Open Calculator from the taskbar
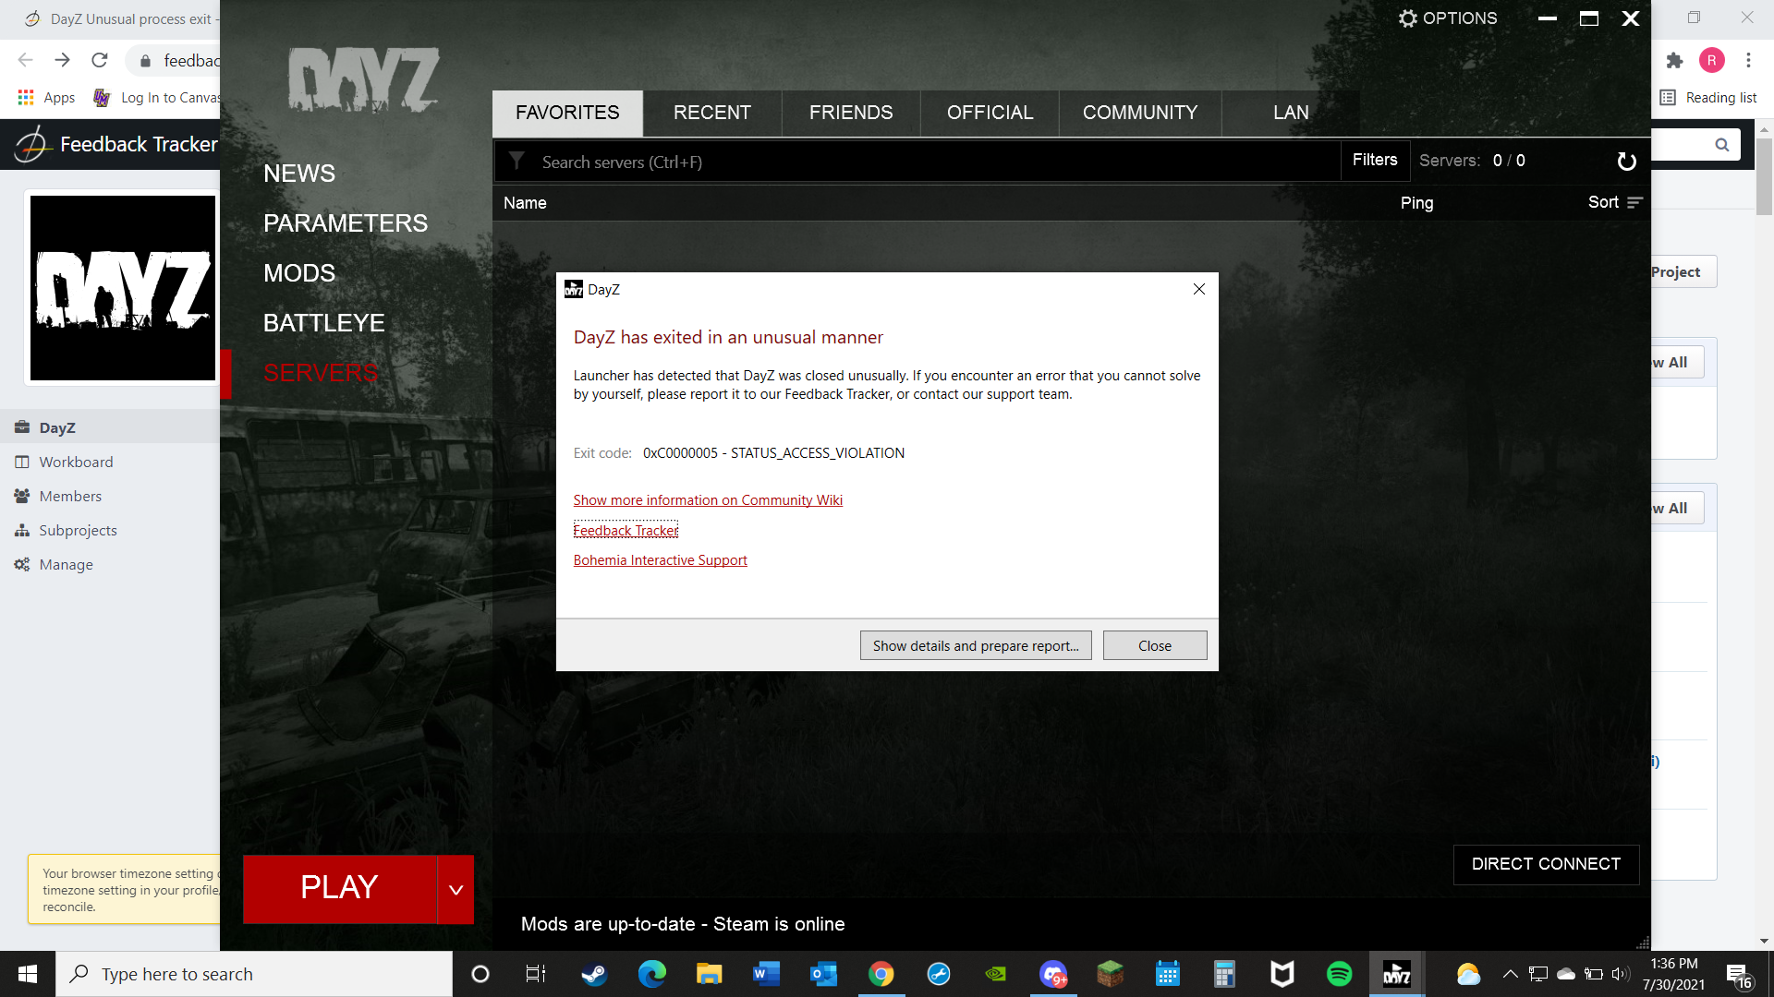The height and width of the screenshot is (997, 1774). [1224, 974]
